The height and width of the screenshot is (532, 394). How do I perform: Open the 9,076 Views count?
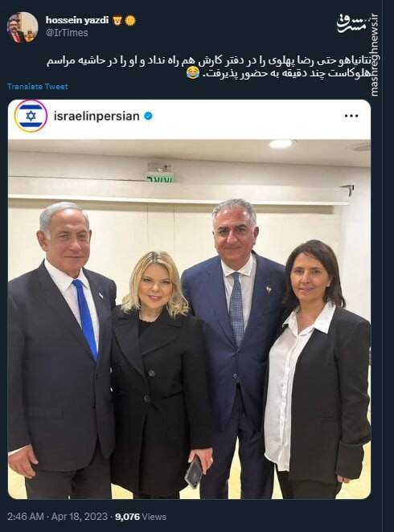coord(141,517)
